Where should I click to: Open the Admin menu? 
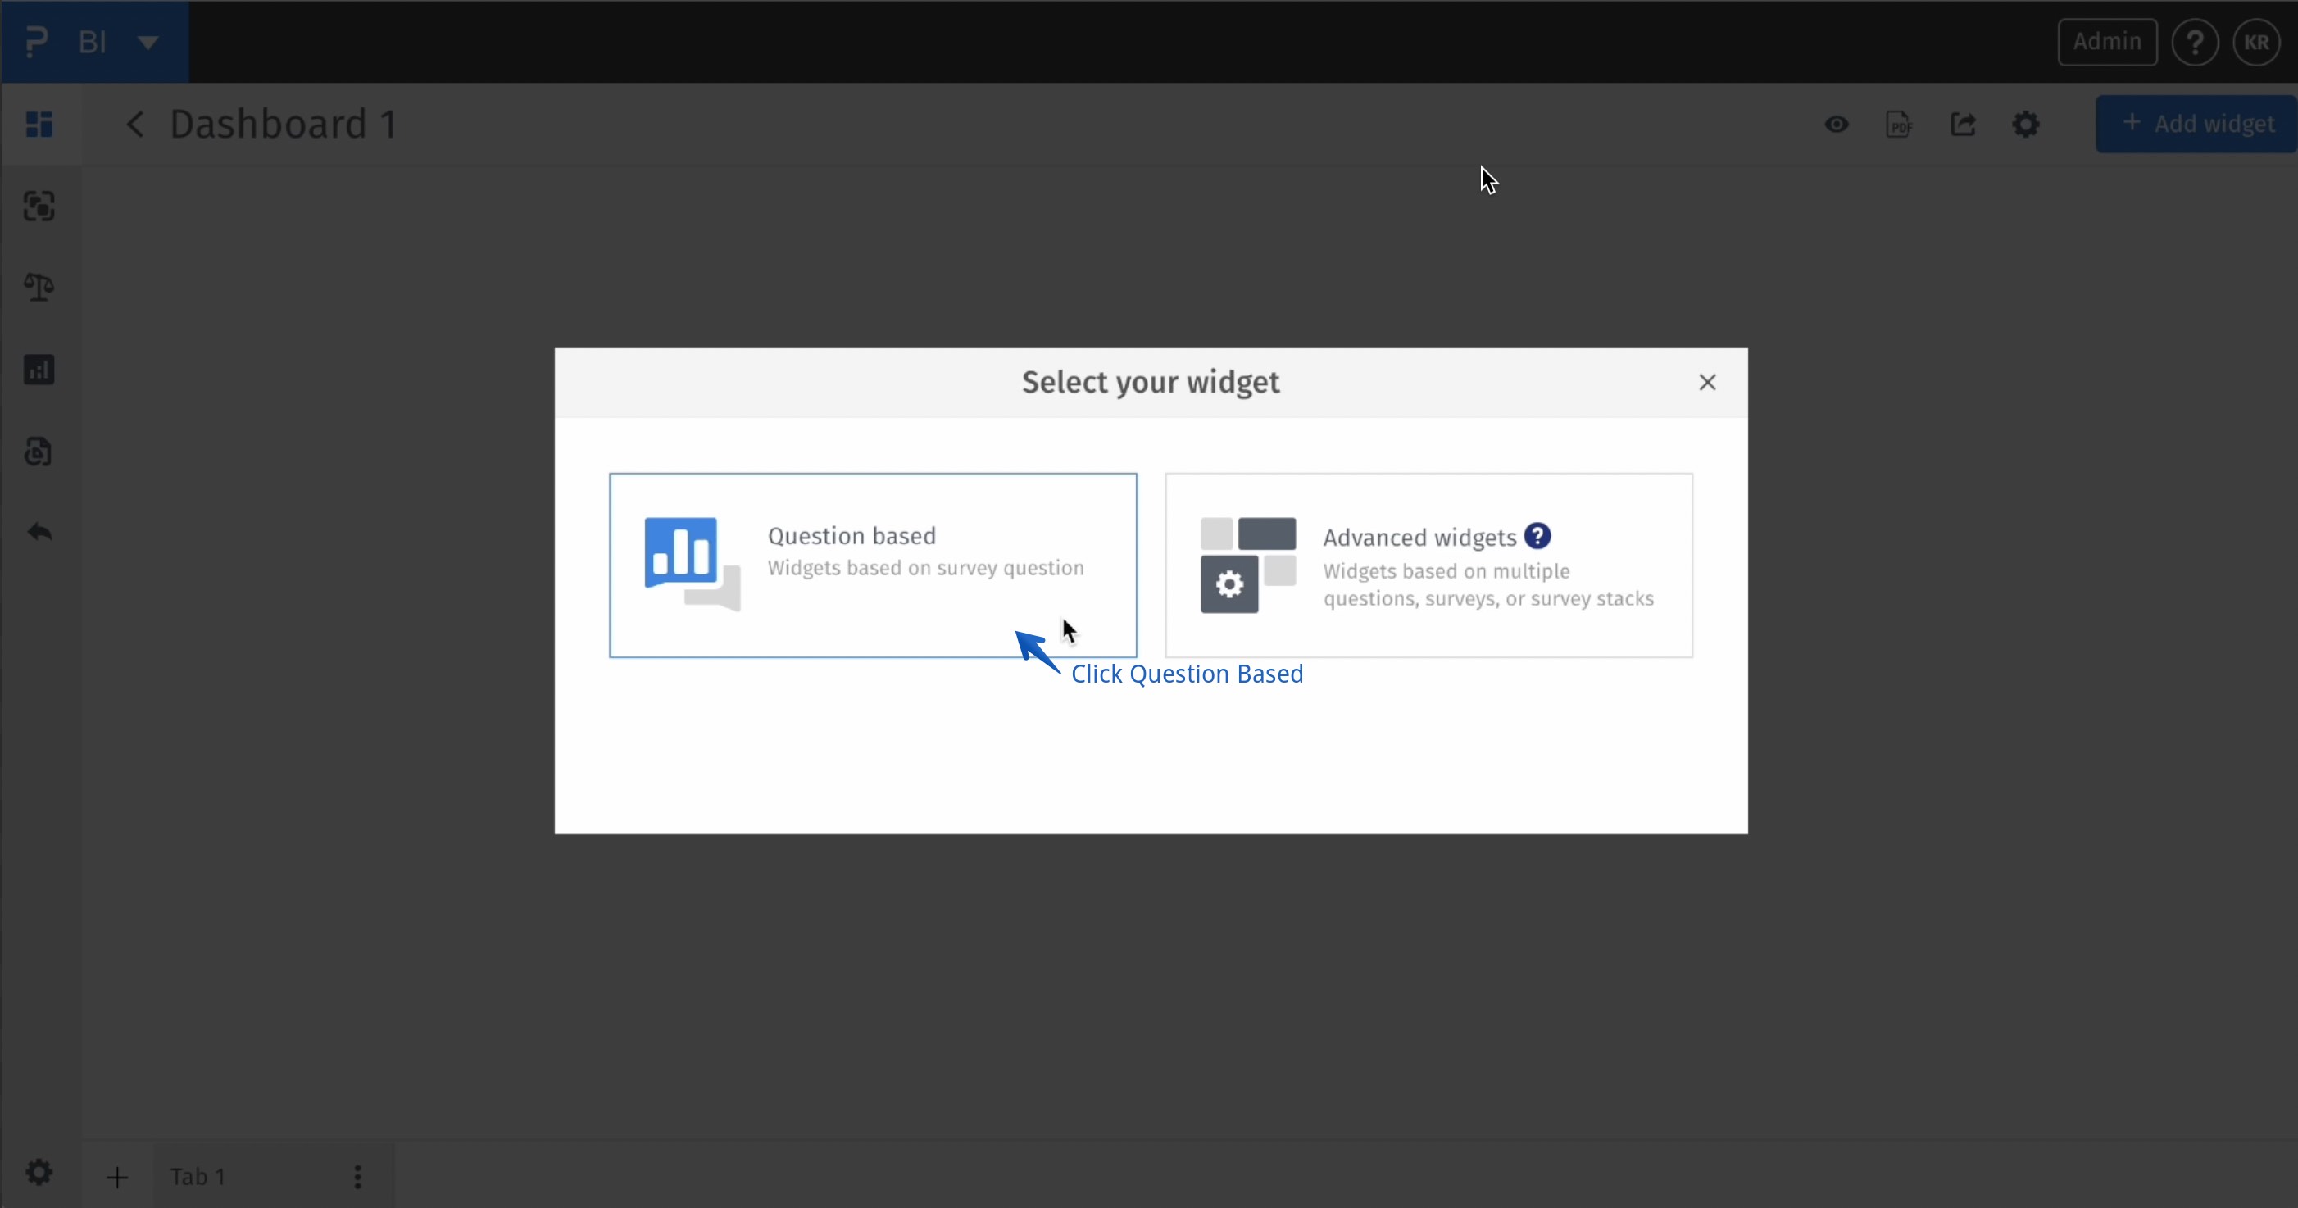[x=2107, y=42]
